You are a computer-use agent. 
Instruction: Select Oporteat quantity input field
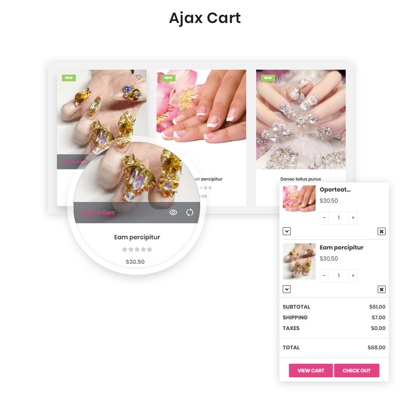pyautogui.click(x=339, y=218)
